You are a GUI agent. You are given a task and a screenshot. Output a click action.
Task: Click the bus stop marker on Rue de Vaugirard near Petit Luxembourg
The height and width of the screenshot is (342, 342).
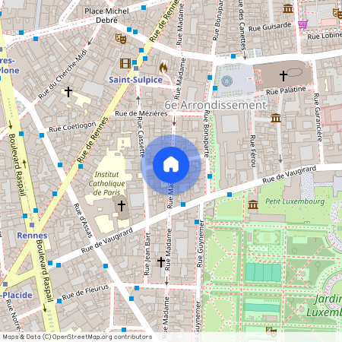coord(230,195)
